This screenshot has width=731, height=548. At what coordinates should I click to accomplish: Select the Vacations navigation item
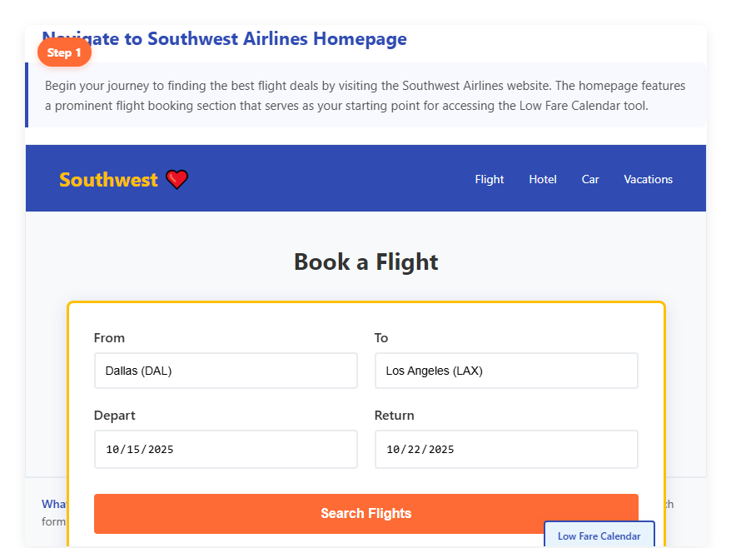[x=648, y=179]
